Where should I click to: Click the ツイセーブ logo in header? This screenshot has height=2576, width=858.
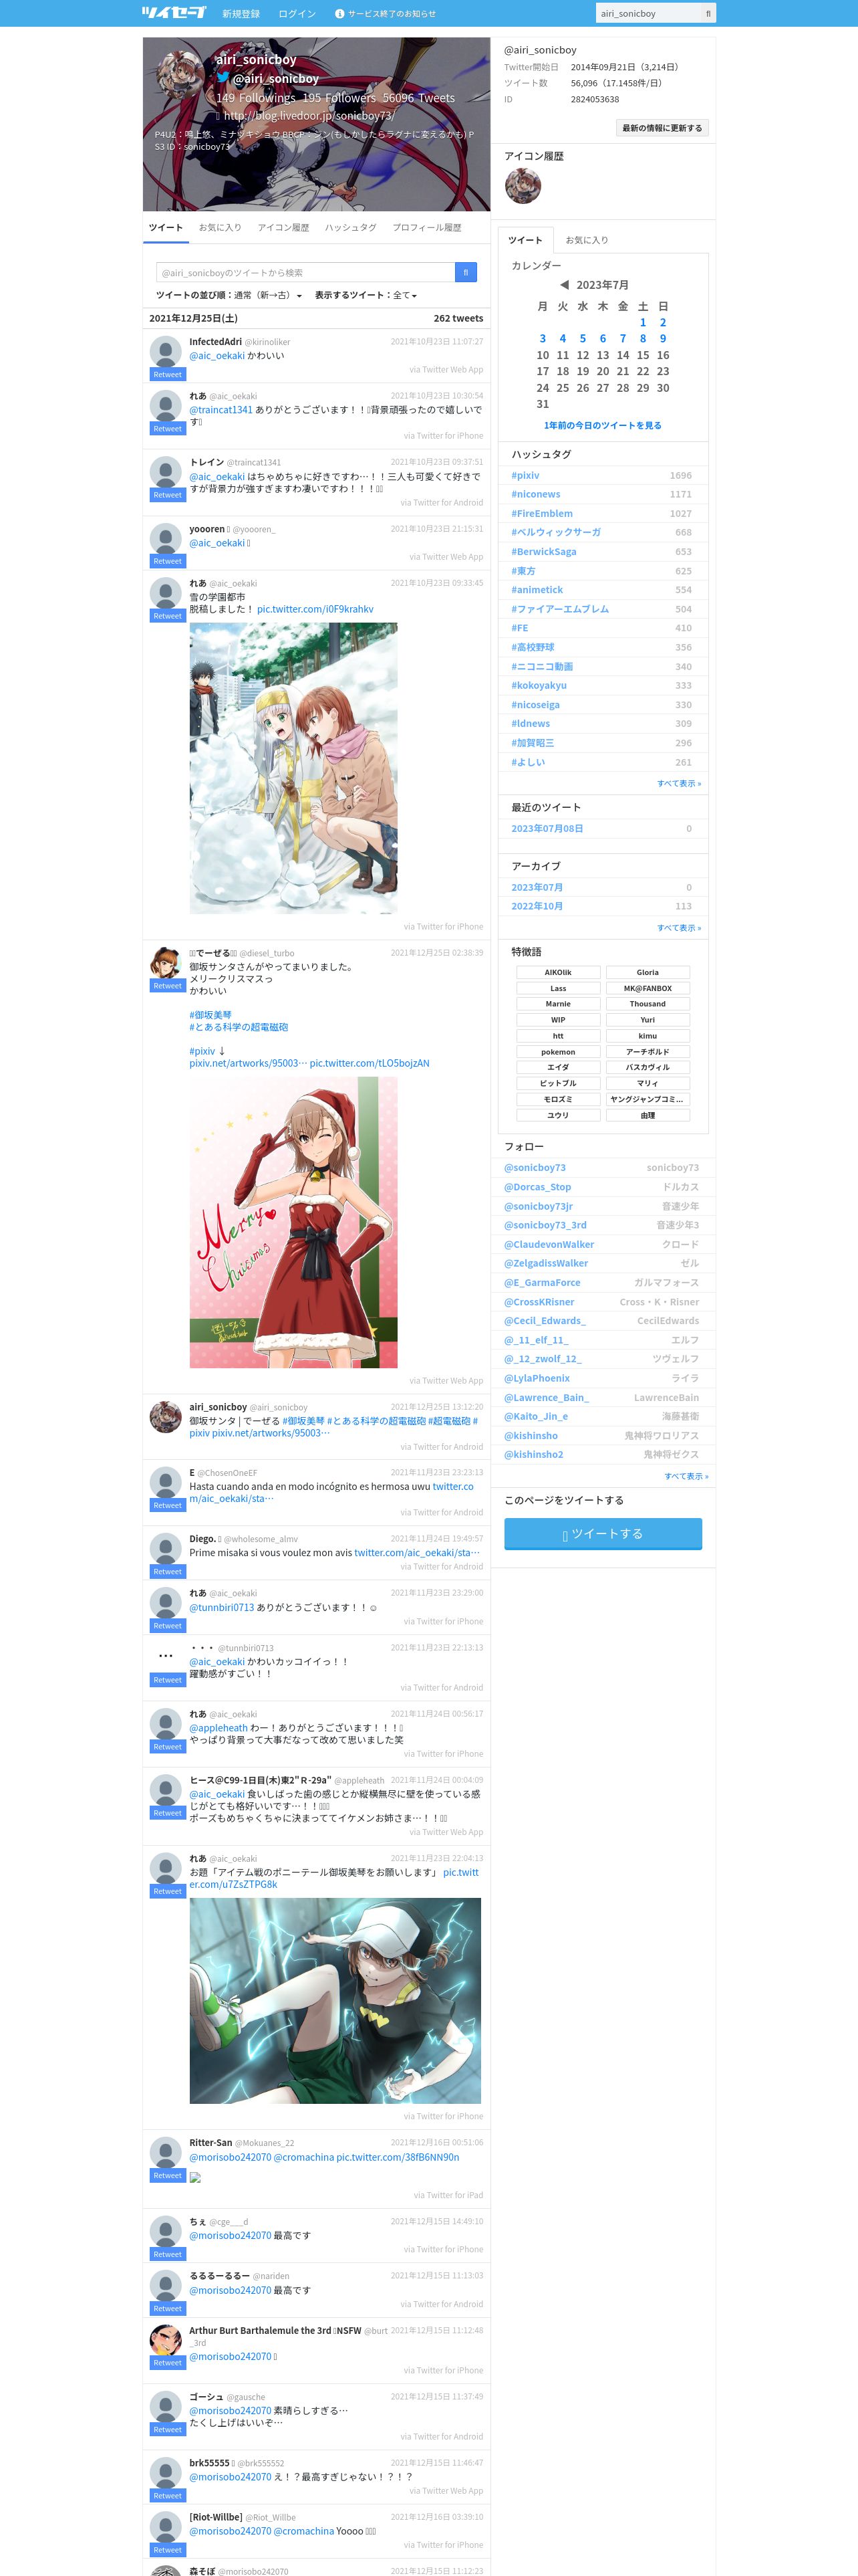(x=174, y=13)
